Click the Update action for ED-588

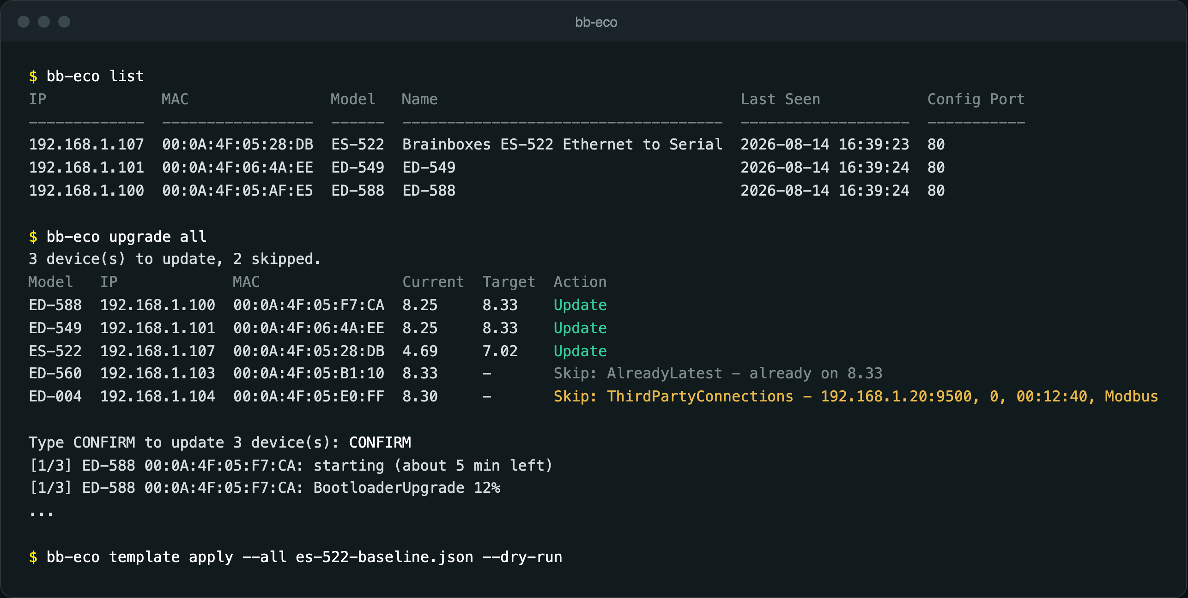580,305
